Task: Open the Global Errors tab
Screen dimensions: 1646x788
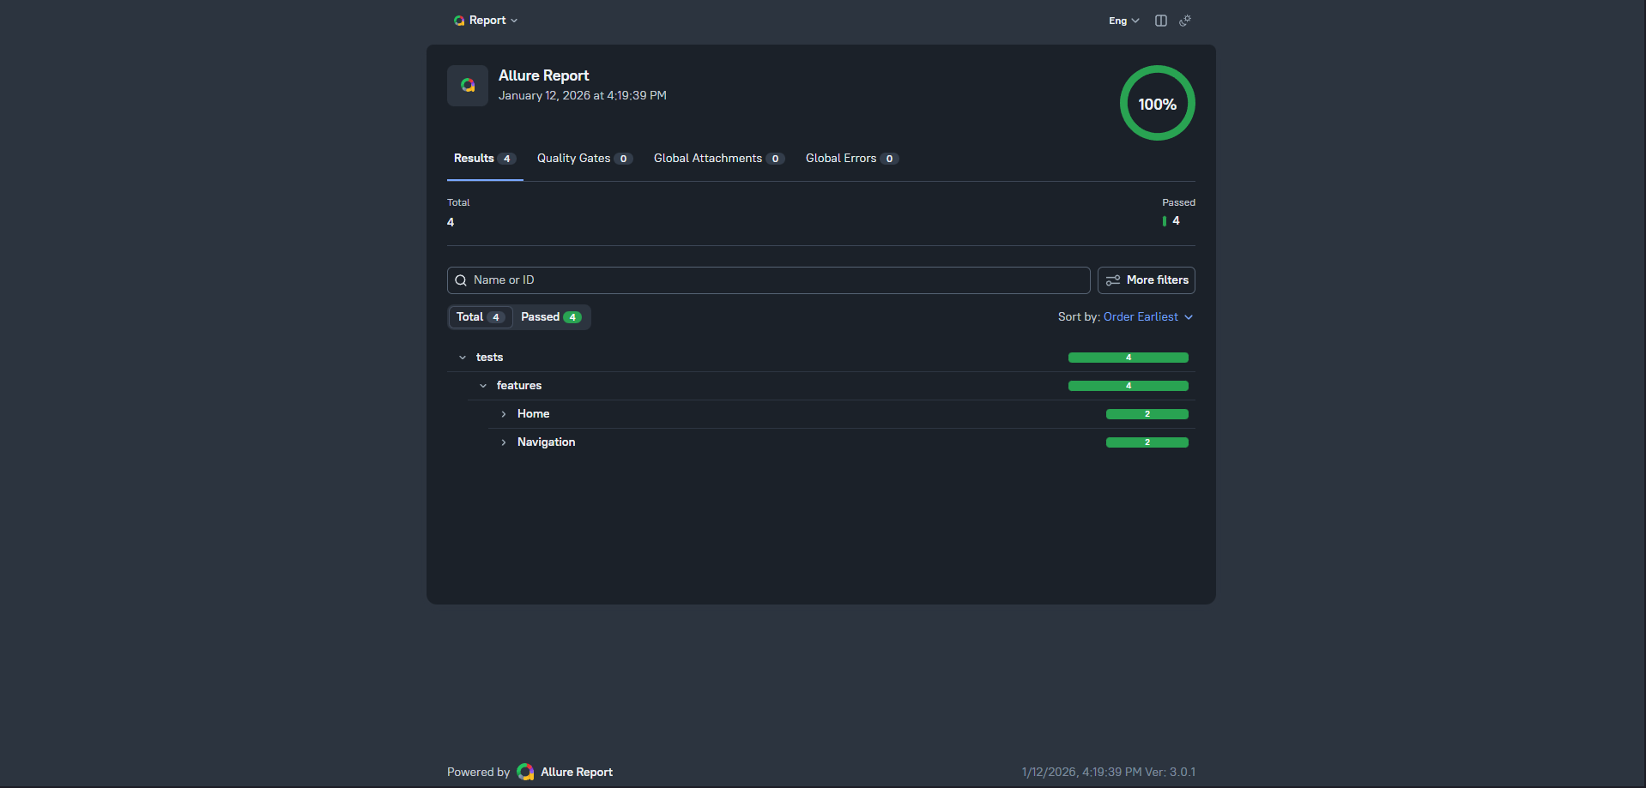Action: point(850,158)
